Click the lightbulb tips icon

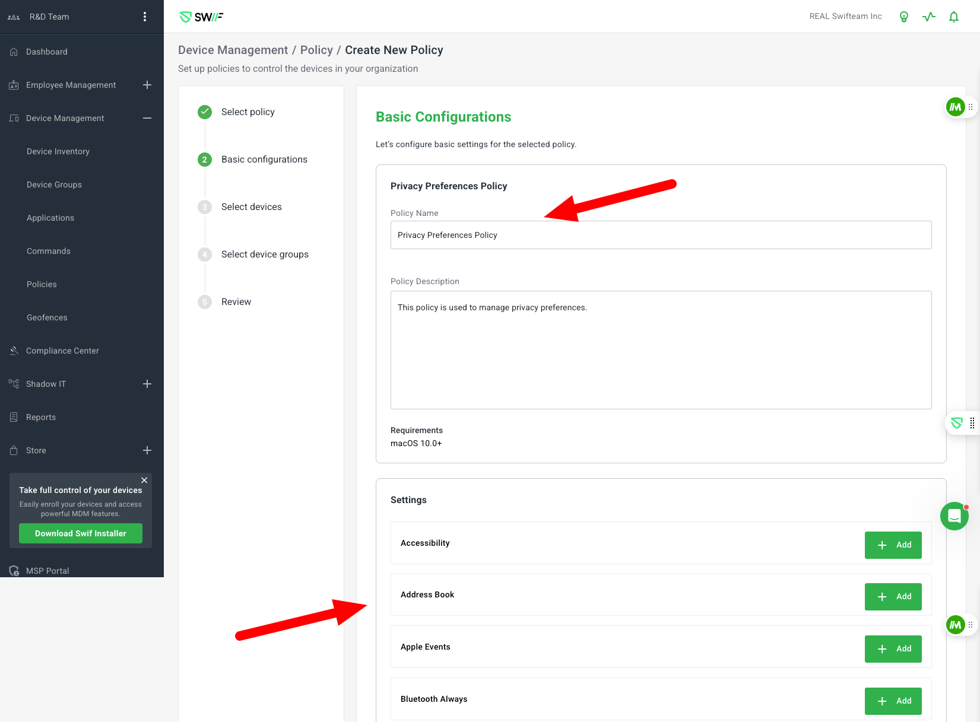click(903, 17)
